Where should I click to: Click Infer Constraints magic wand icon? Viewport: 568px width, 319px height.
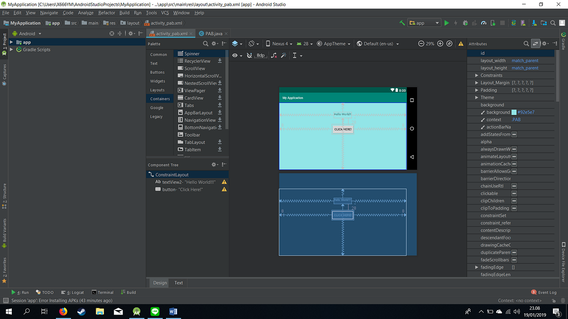click(x=283, y=55)
